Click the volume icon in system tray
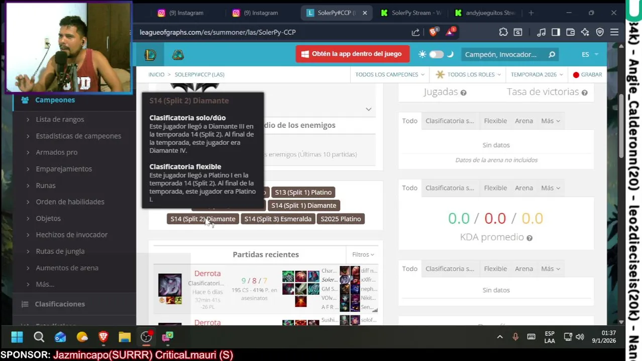This screenshot has height=361, width=642. pos(580,337)
